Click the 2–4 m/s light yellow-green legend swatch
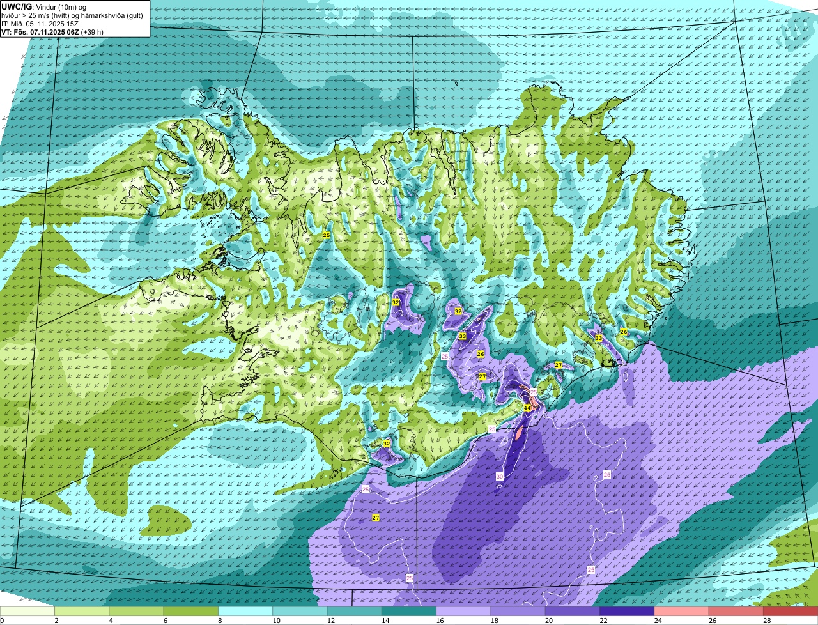 pyautogui.click(x=82, y=612)
